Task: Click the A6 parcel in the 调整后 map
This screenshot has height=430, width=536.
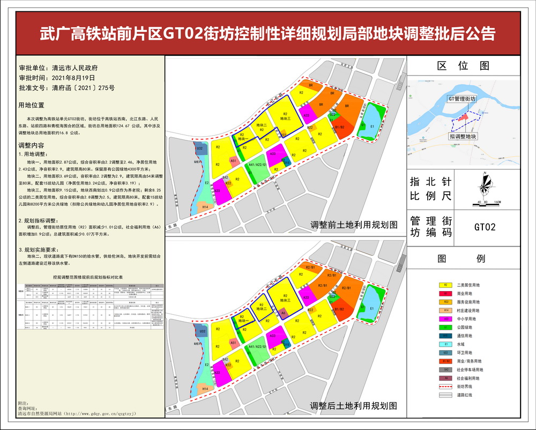Action: [284, 312]
